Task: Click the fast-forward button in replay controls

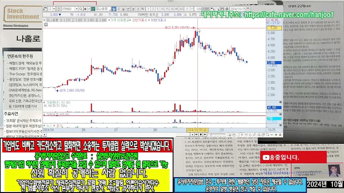Action: pyautogui.click(x=205, y=134)
